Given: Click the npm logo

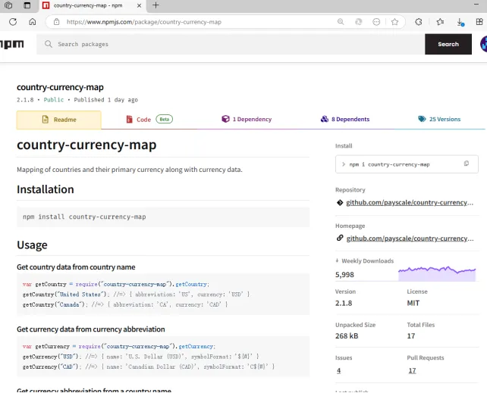Looking at the screenshot, I should click(12, 44).
